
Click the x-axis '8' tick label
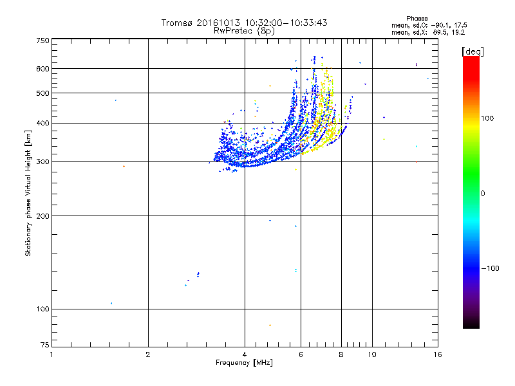(341, 354)
